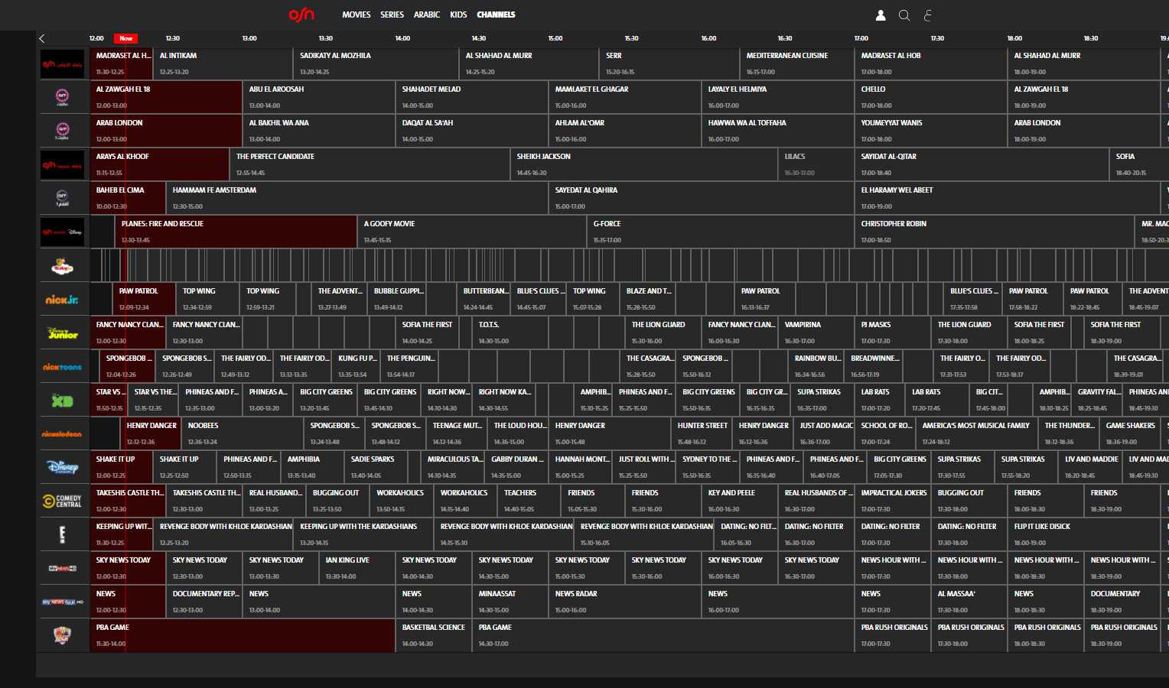1169x688 pixels.
Task: Select the Nick Jr. channel logo
Action: pos(63,300)
